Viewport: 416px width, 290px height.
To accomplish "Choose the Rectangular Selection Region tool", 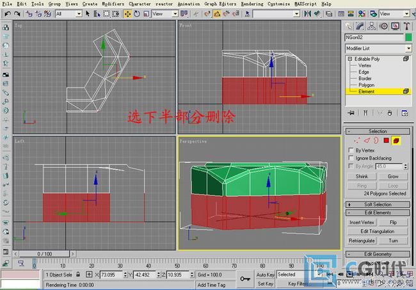I will pyautogui.click(x=106, y=13).
